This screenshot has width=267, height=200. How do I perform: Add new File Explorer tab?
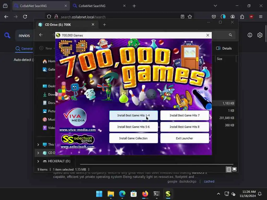pos(105,25)
